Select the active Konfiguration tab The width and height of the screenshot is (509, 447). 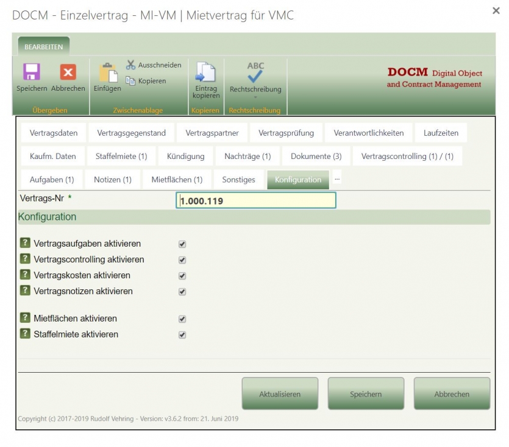tap(298, 180)
